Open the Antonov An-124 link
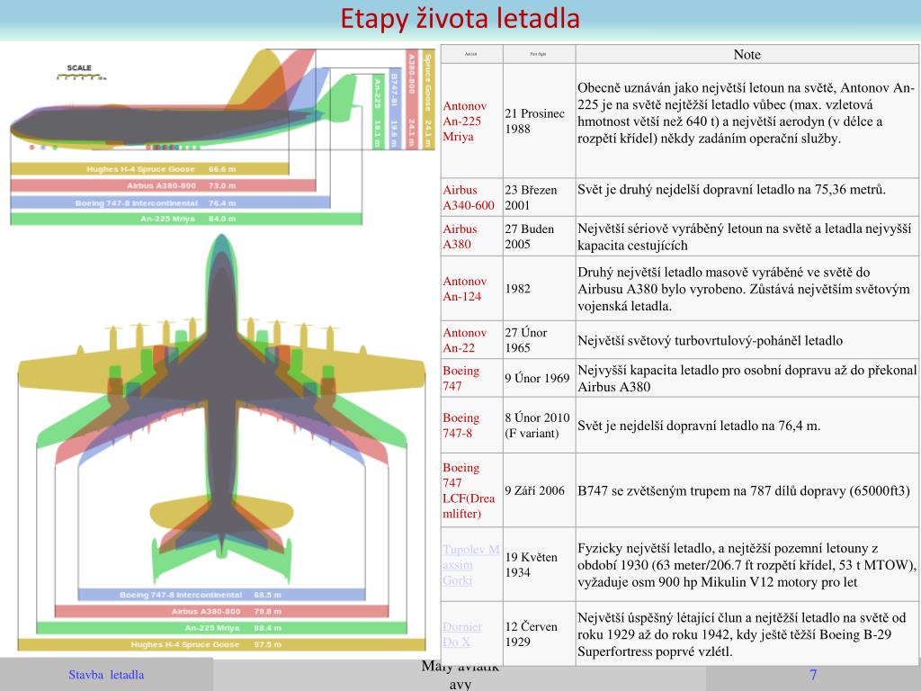Screen dimensions: 921x691 465,289
